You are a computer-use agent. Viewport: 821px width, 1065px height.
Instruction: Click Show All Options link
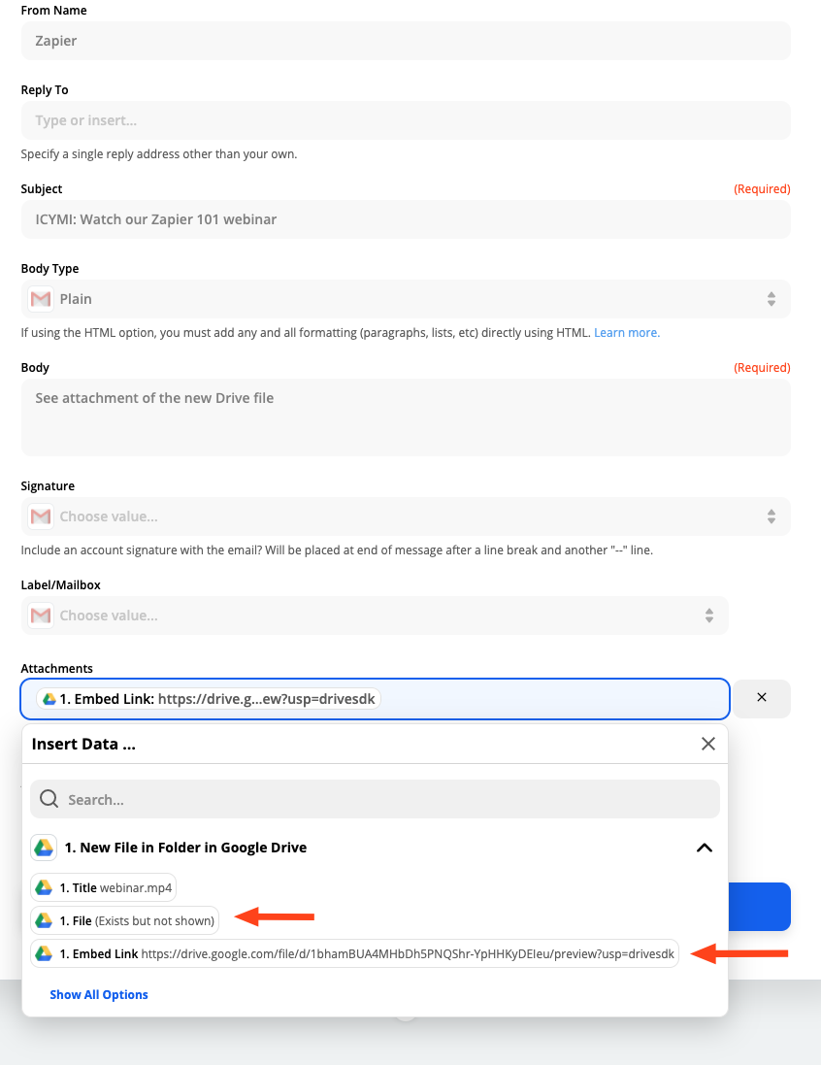click(99, 994)
